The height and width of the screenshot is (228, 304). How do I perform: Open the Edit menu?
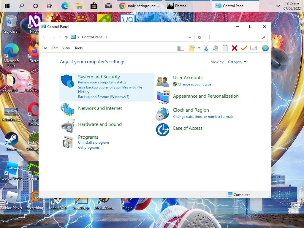click(55, 48)
